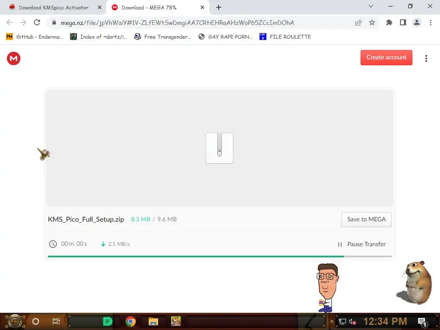440x330 pixels.
Task: Go forward in browser history
Action: pos(23,22)
